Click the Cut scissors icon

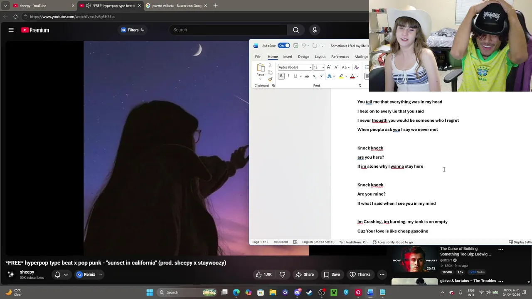(270, 66)
